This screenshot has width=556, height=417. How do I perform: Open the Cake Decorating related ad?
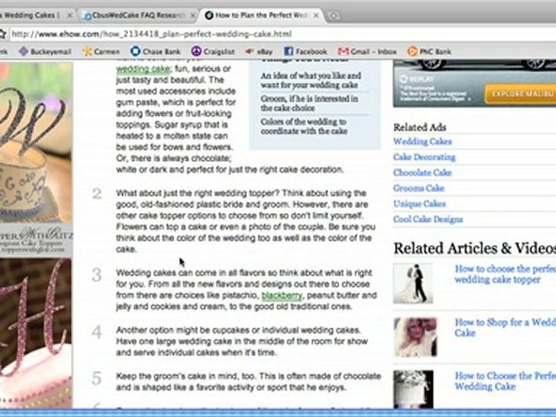pyautogui.click(x=424, y=157)
